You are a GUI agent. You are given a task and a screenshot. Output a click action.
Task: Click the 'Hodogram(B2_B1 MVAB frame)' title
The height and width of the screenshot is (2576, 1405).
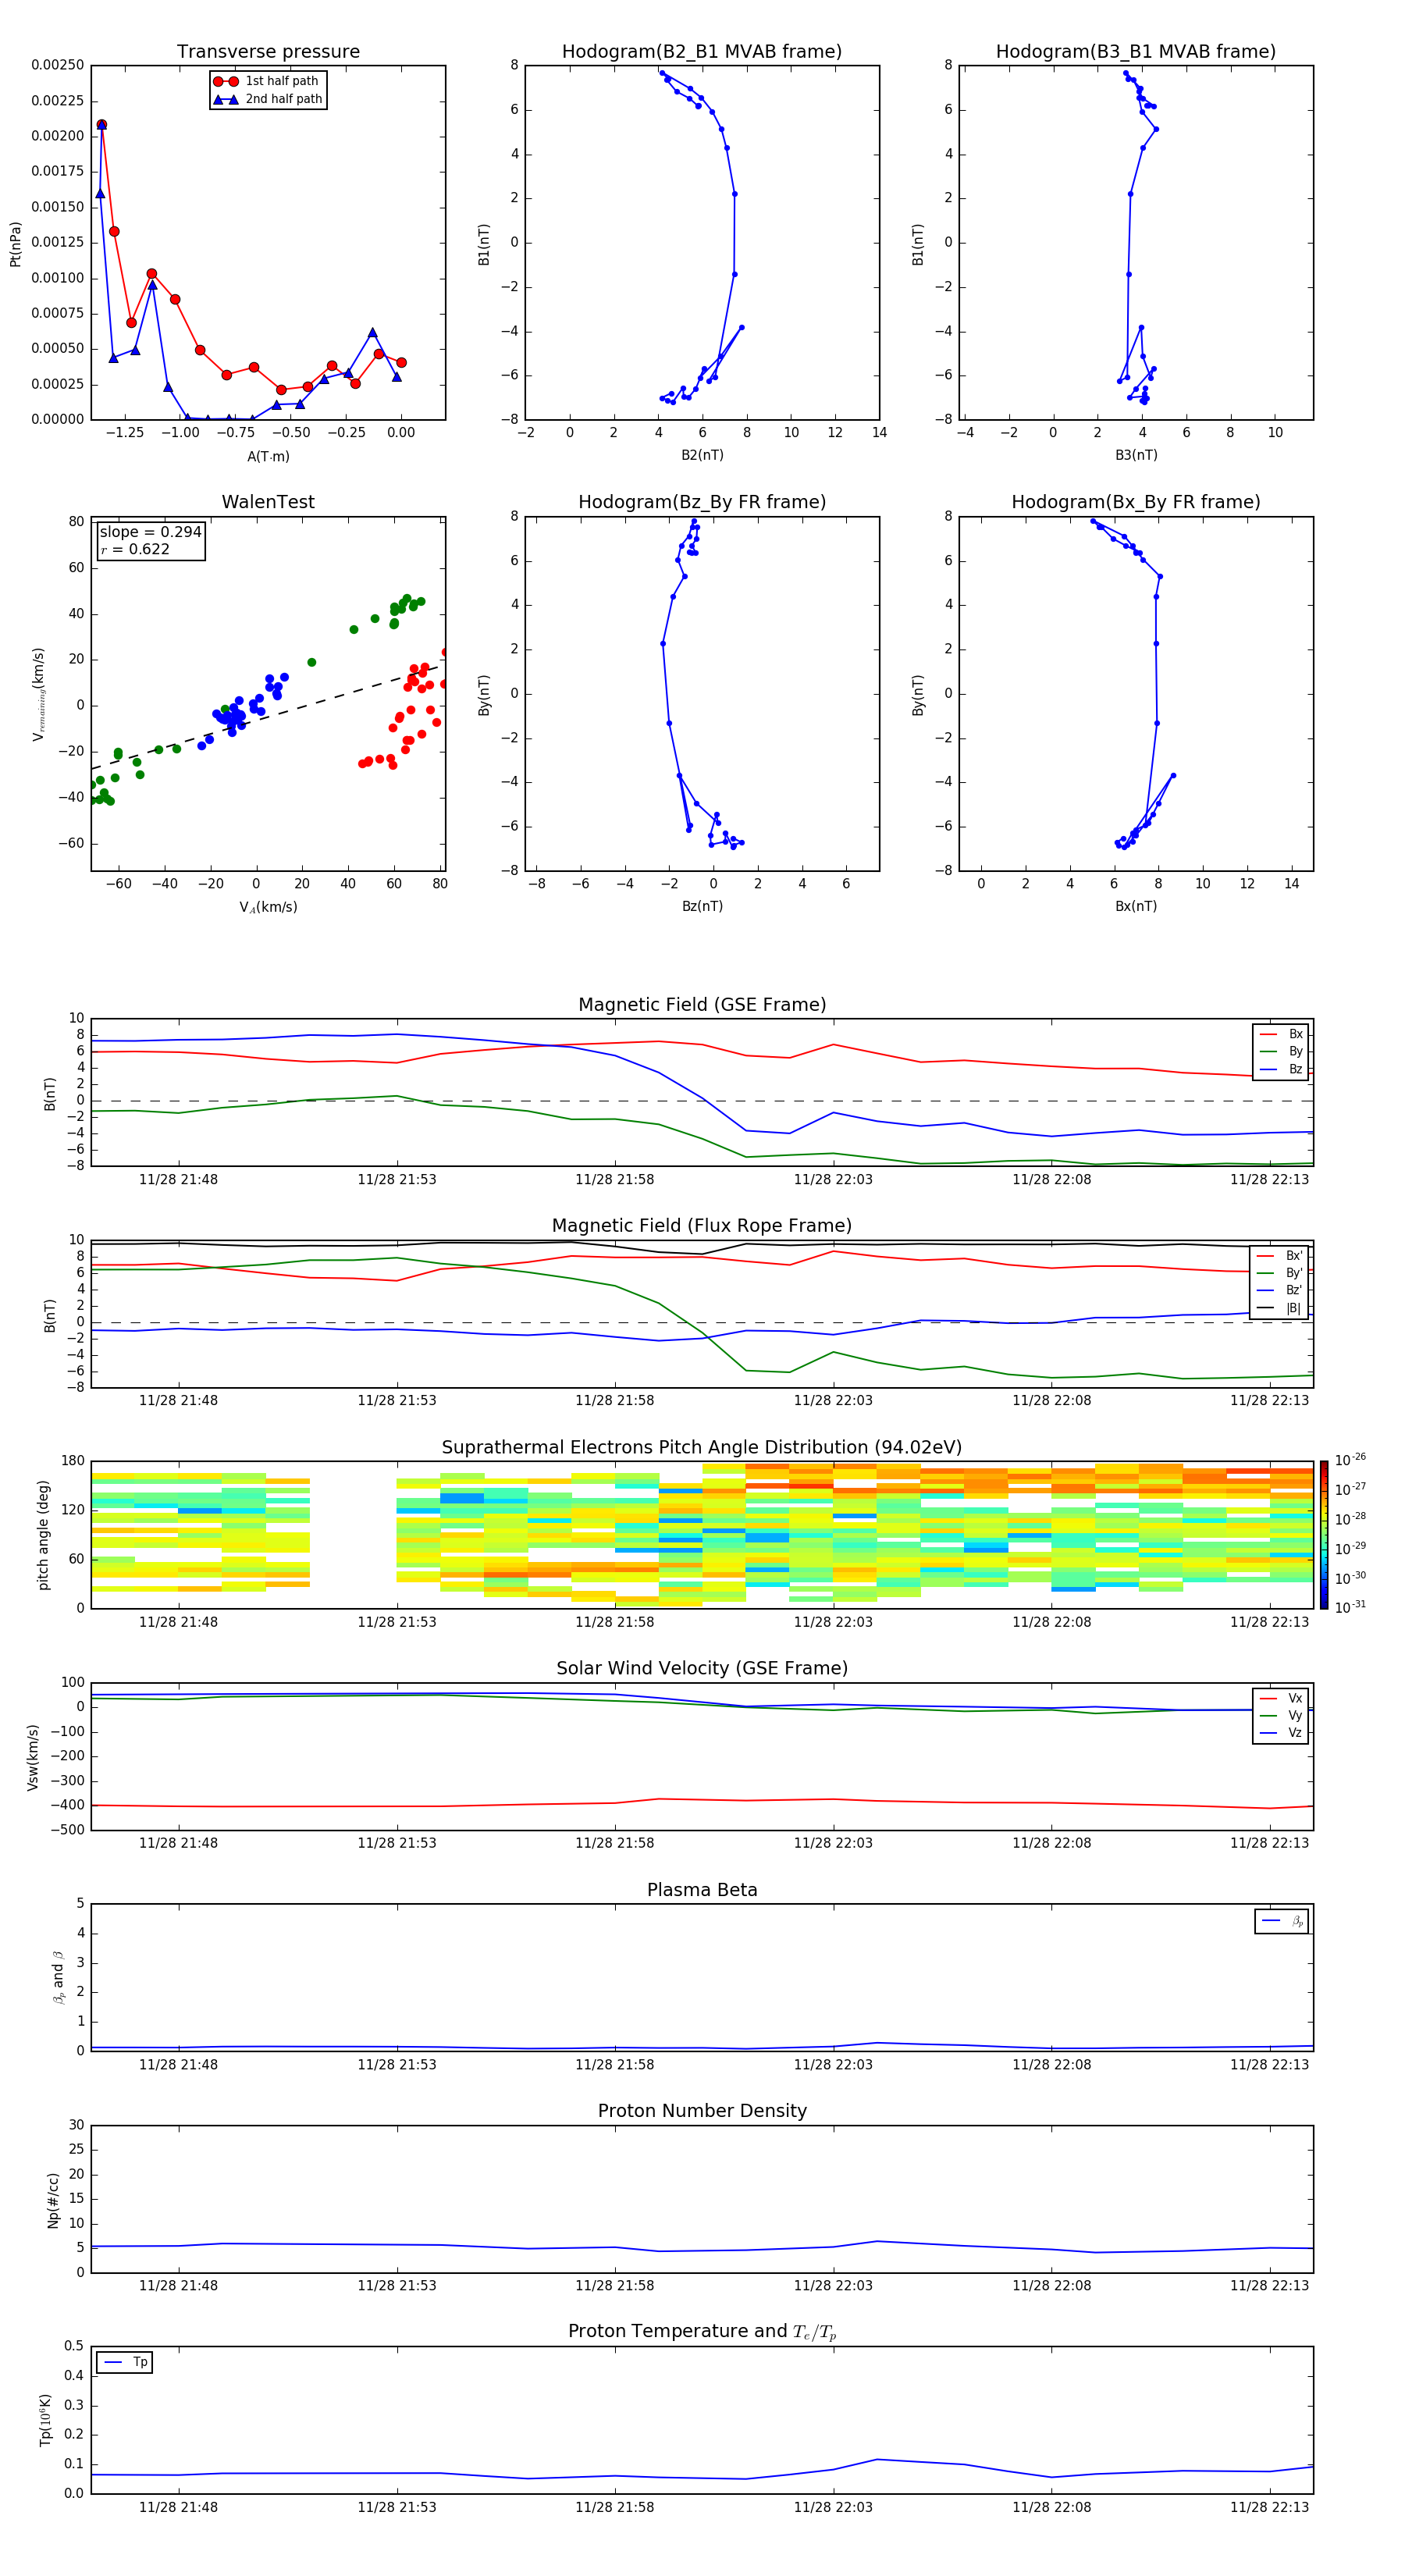click(702, 52)
